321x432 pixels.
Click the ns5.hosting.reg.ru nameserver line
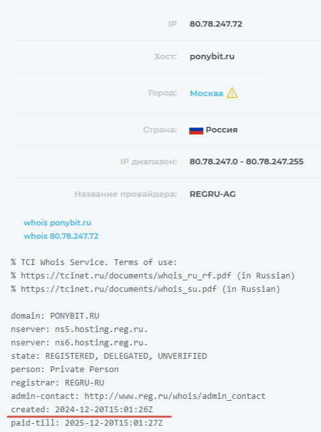(79, 329)
